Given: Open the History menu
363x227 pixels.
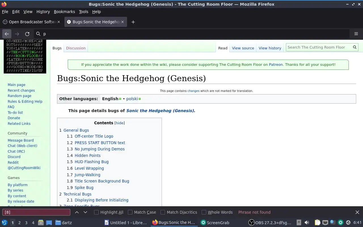Looking at the screenshot, I should coord(43,12).
